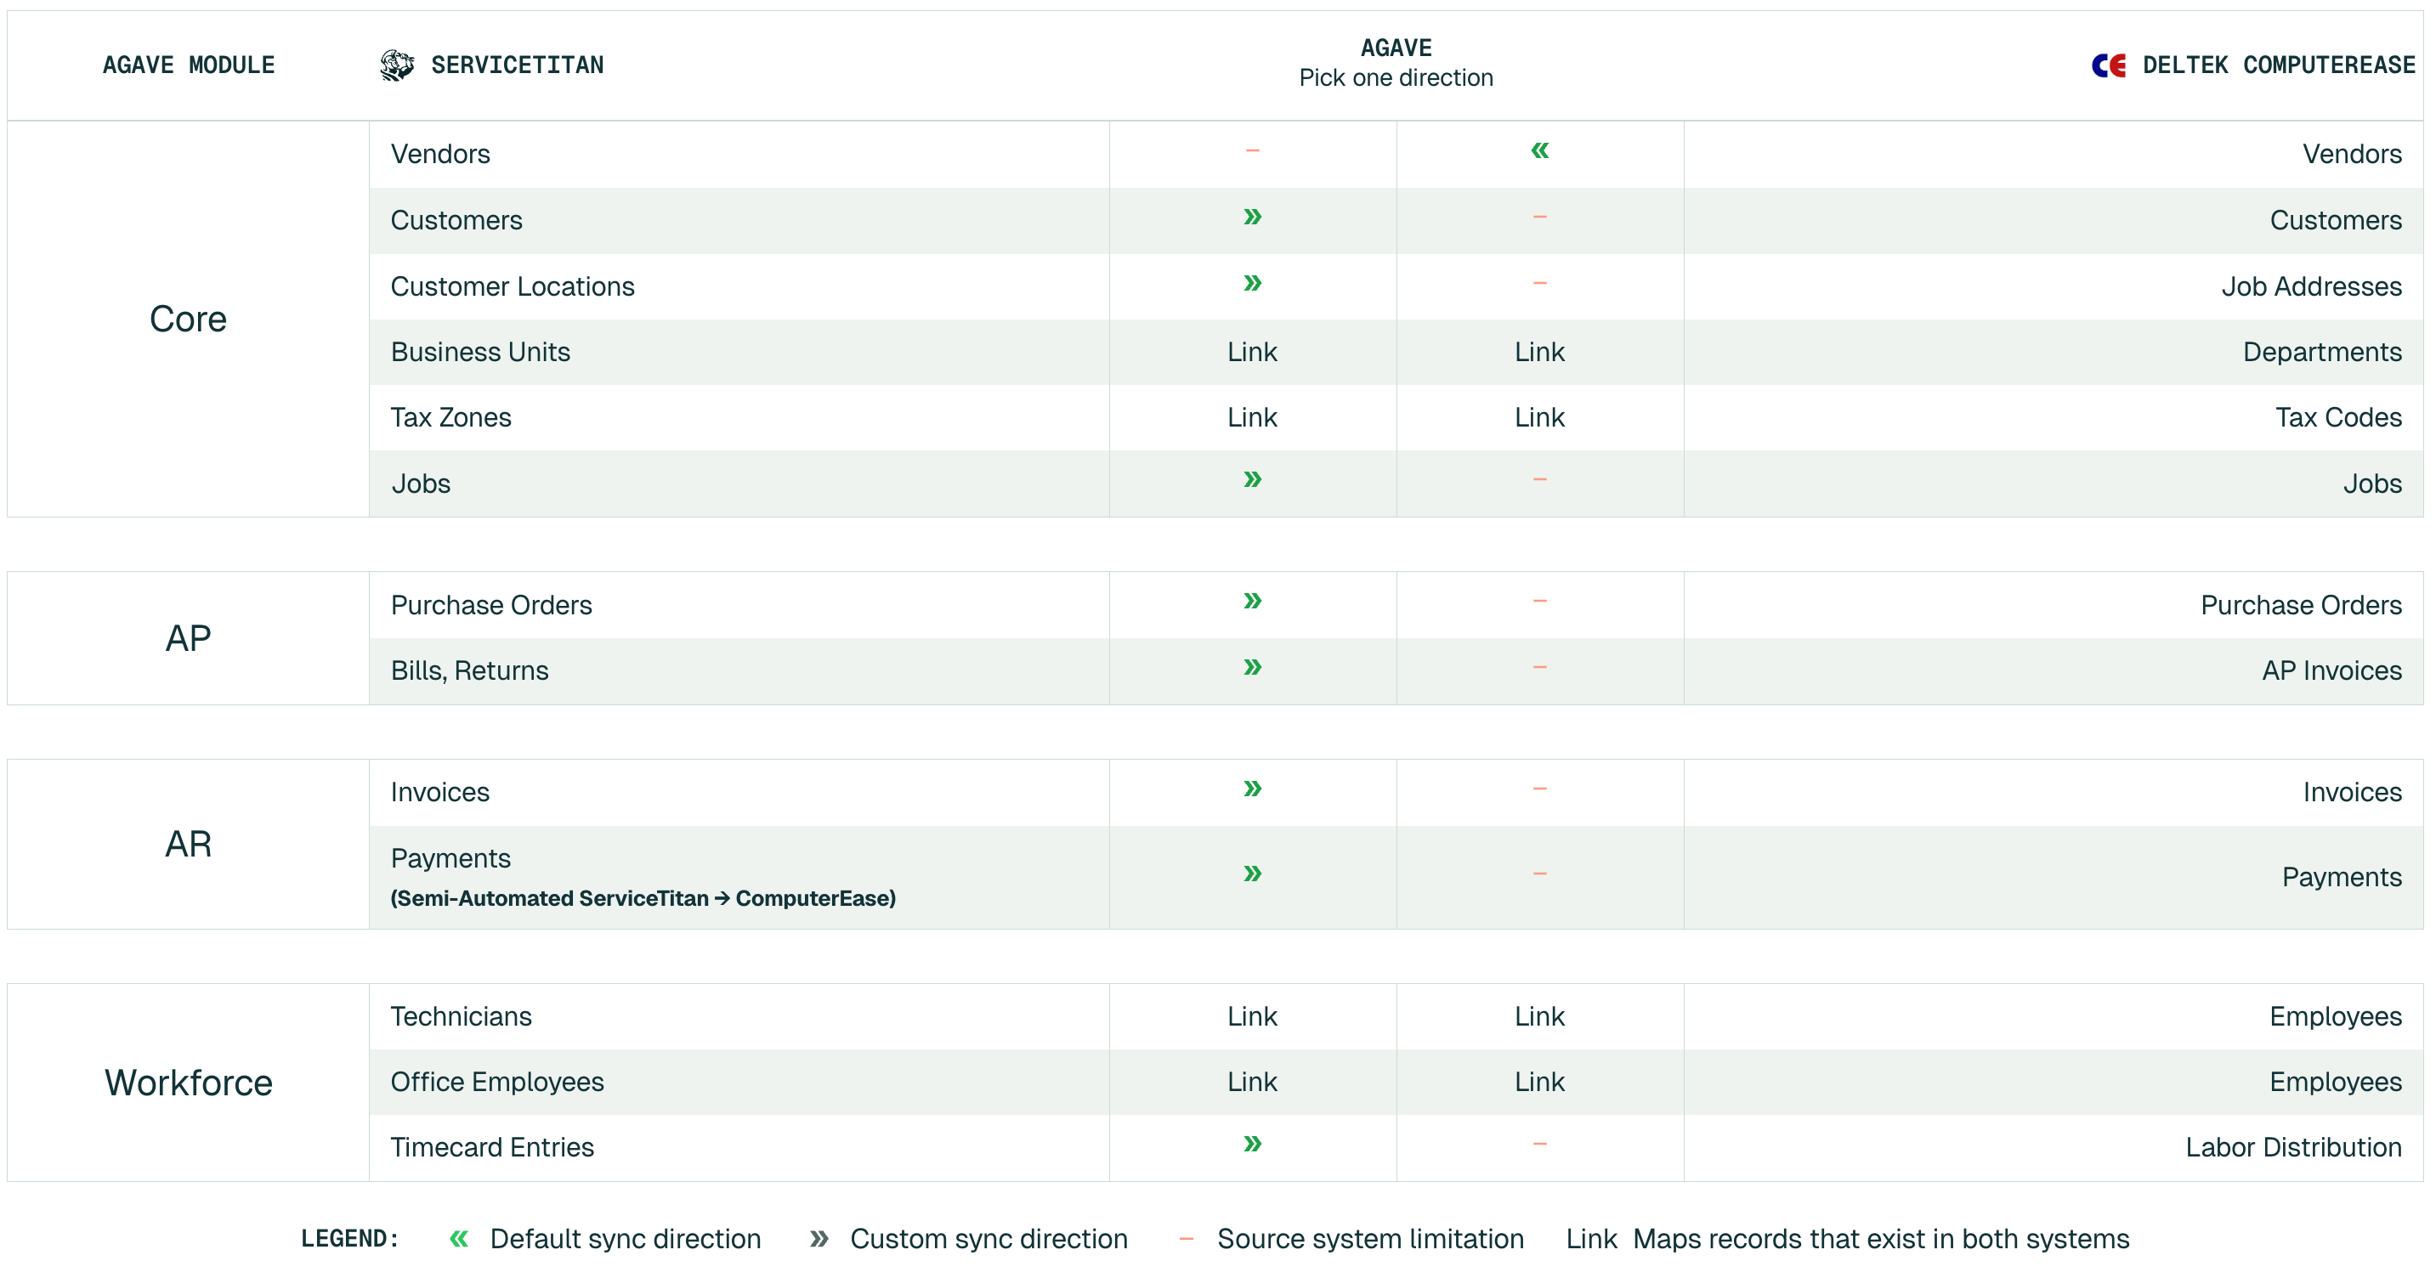The width and height of the screenshot is (2436, 1278).
Task: Select sync arrows for Purchase Orders row
Action: coord(1252,602)
